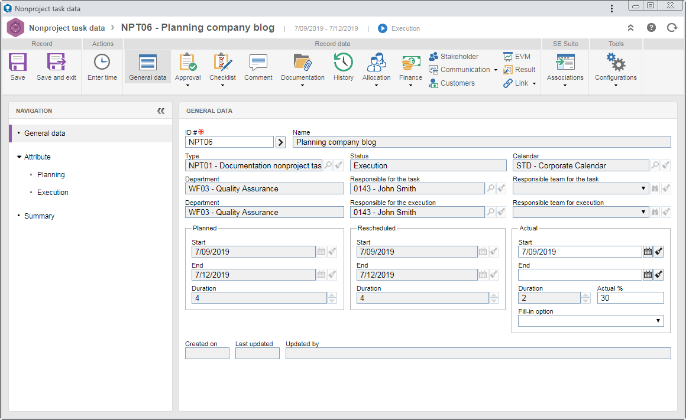The width and height of the screenshot is (686, 420).
Task: View task History icon
Action: pos(344,62)
